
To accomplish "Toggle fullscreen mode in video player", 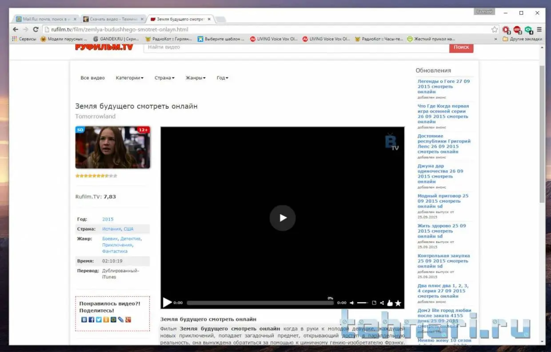I will coord(374,303).
